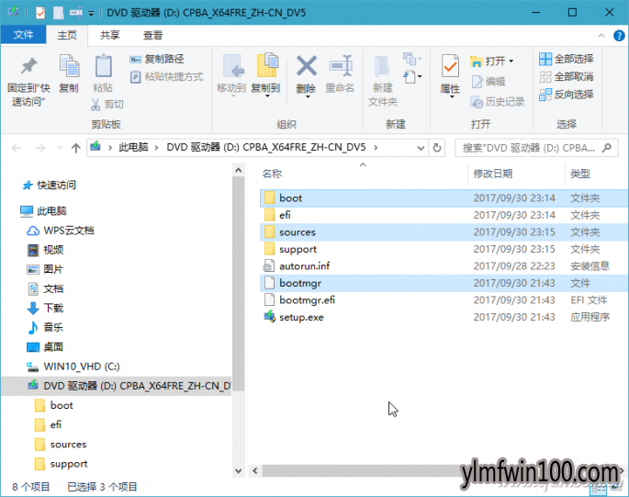
Task: Open Properties (属性) checkmark icon
Action: coord(450,66)
